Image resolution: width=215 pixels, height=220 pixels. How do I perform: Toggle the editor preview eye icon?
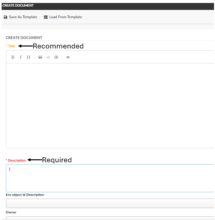pyautogui.click(x=68, y=57)
